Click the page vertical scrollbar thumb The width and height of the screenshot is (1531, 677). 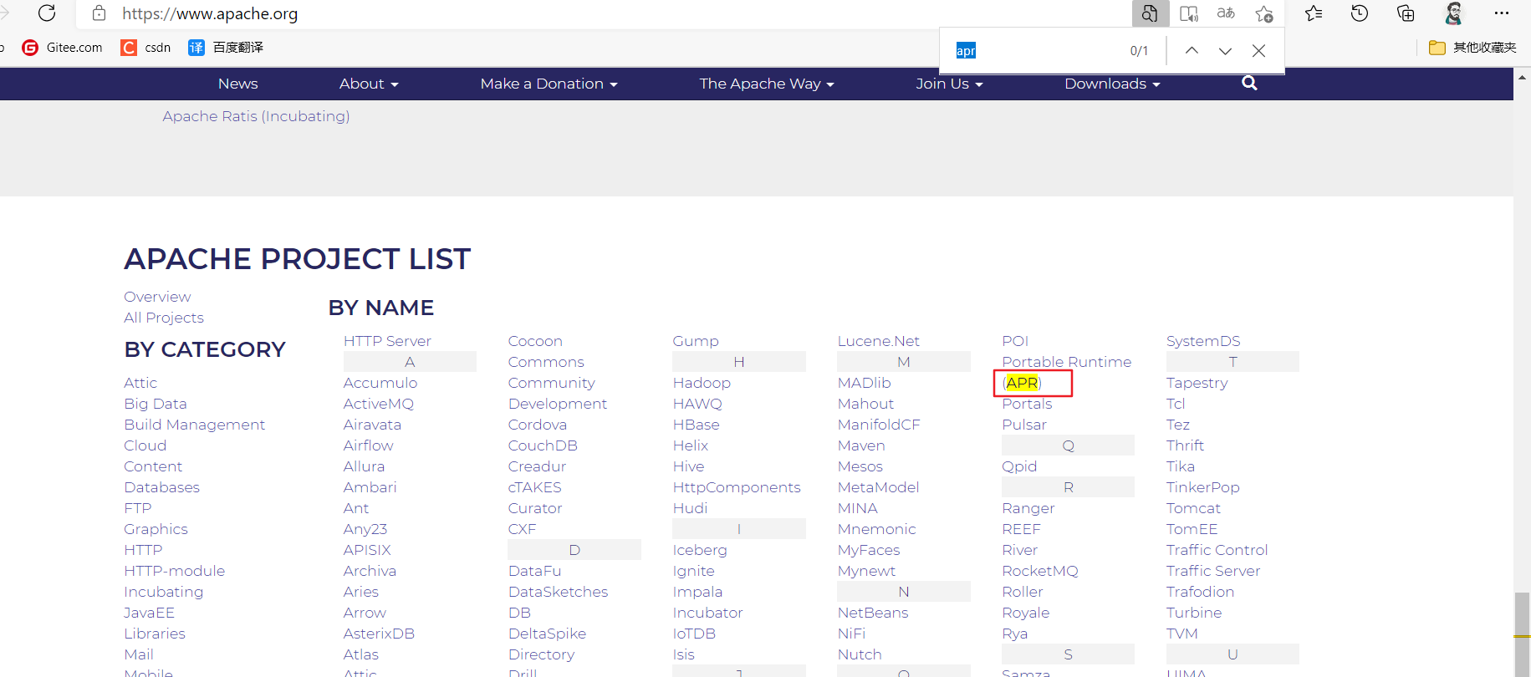point(1522,634)
